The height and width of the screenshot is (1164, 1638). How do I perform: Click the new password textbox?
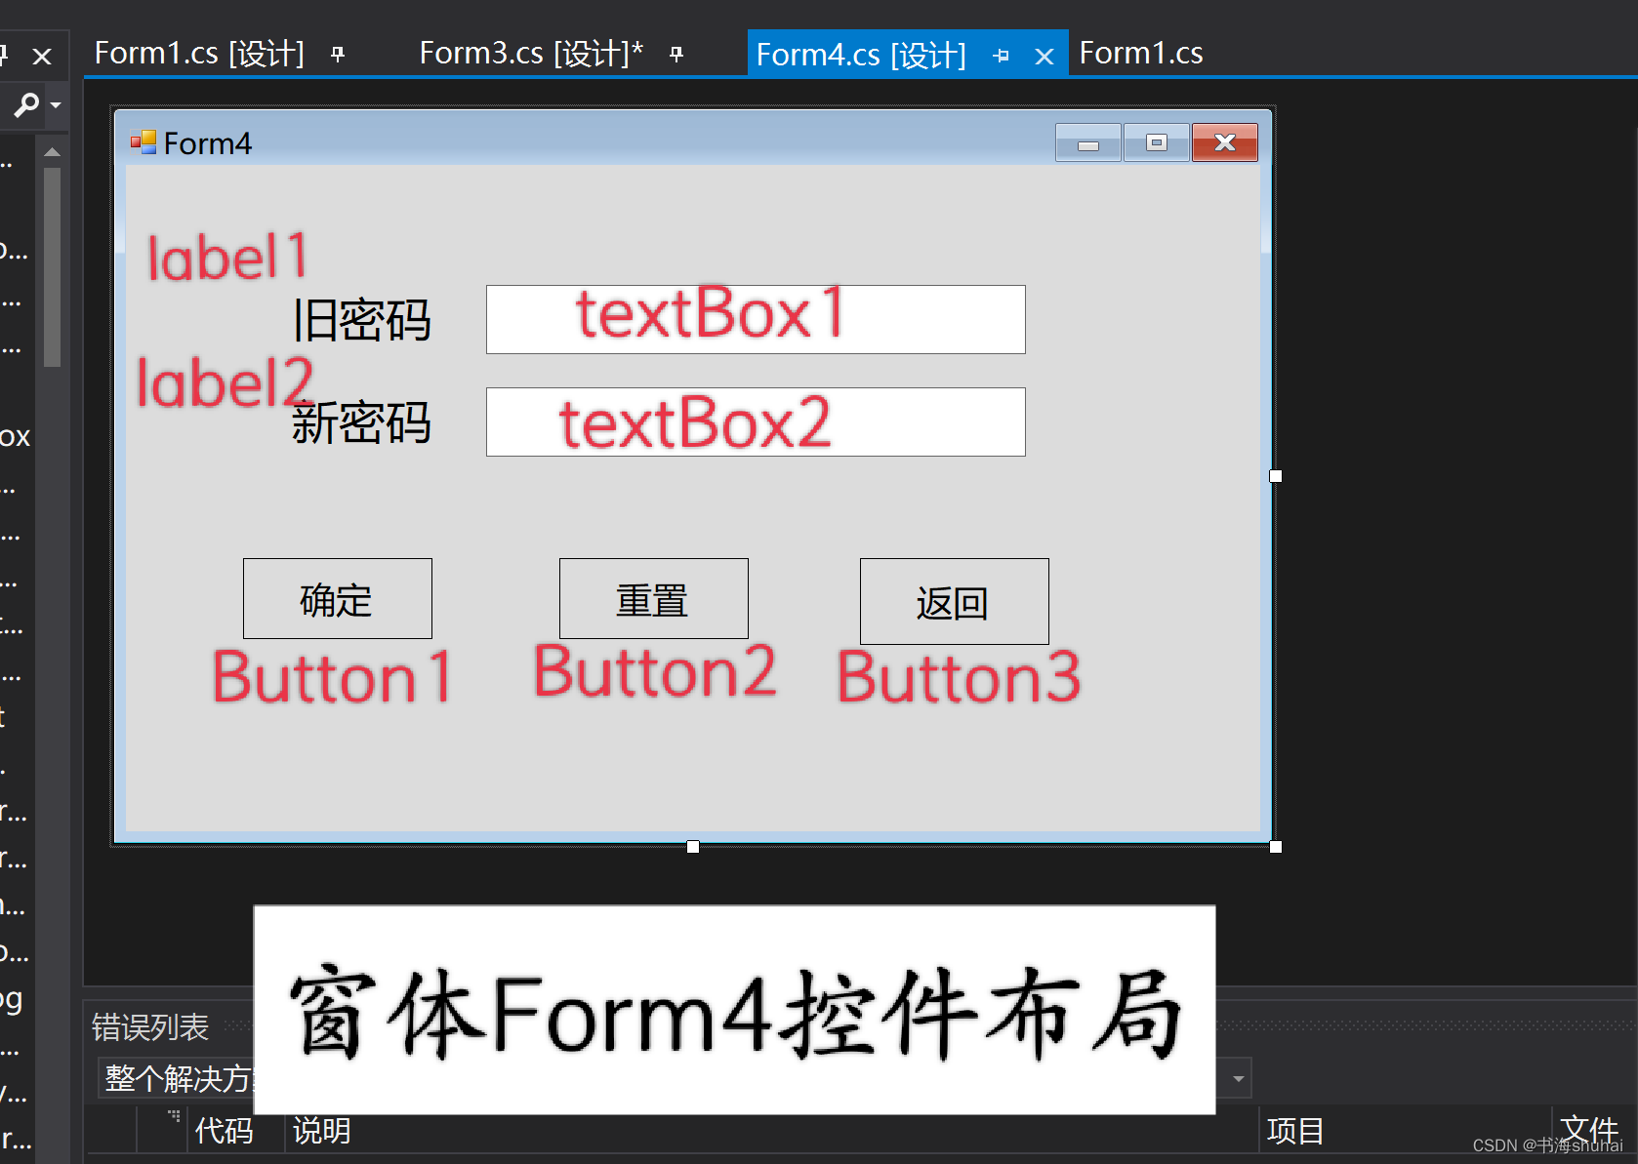pos(756,421)
